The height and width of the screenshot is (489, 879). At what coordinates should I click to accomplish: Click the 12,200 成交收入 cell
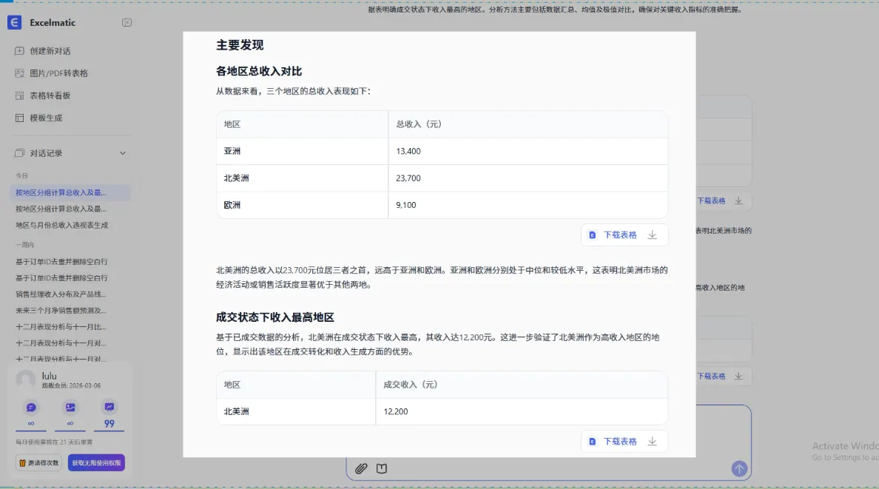(x=522, y=411)
